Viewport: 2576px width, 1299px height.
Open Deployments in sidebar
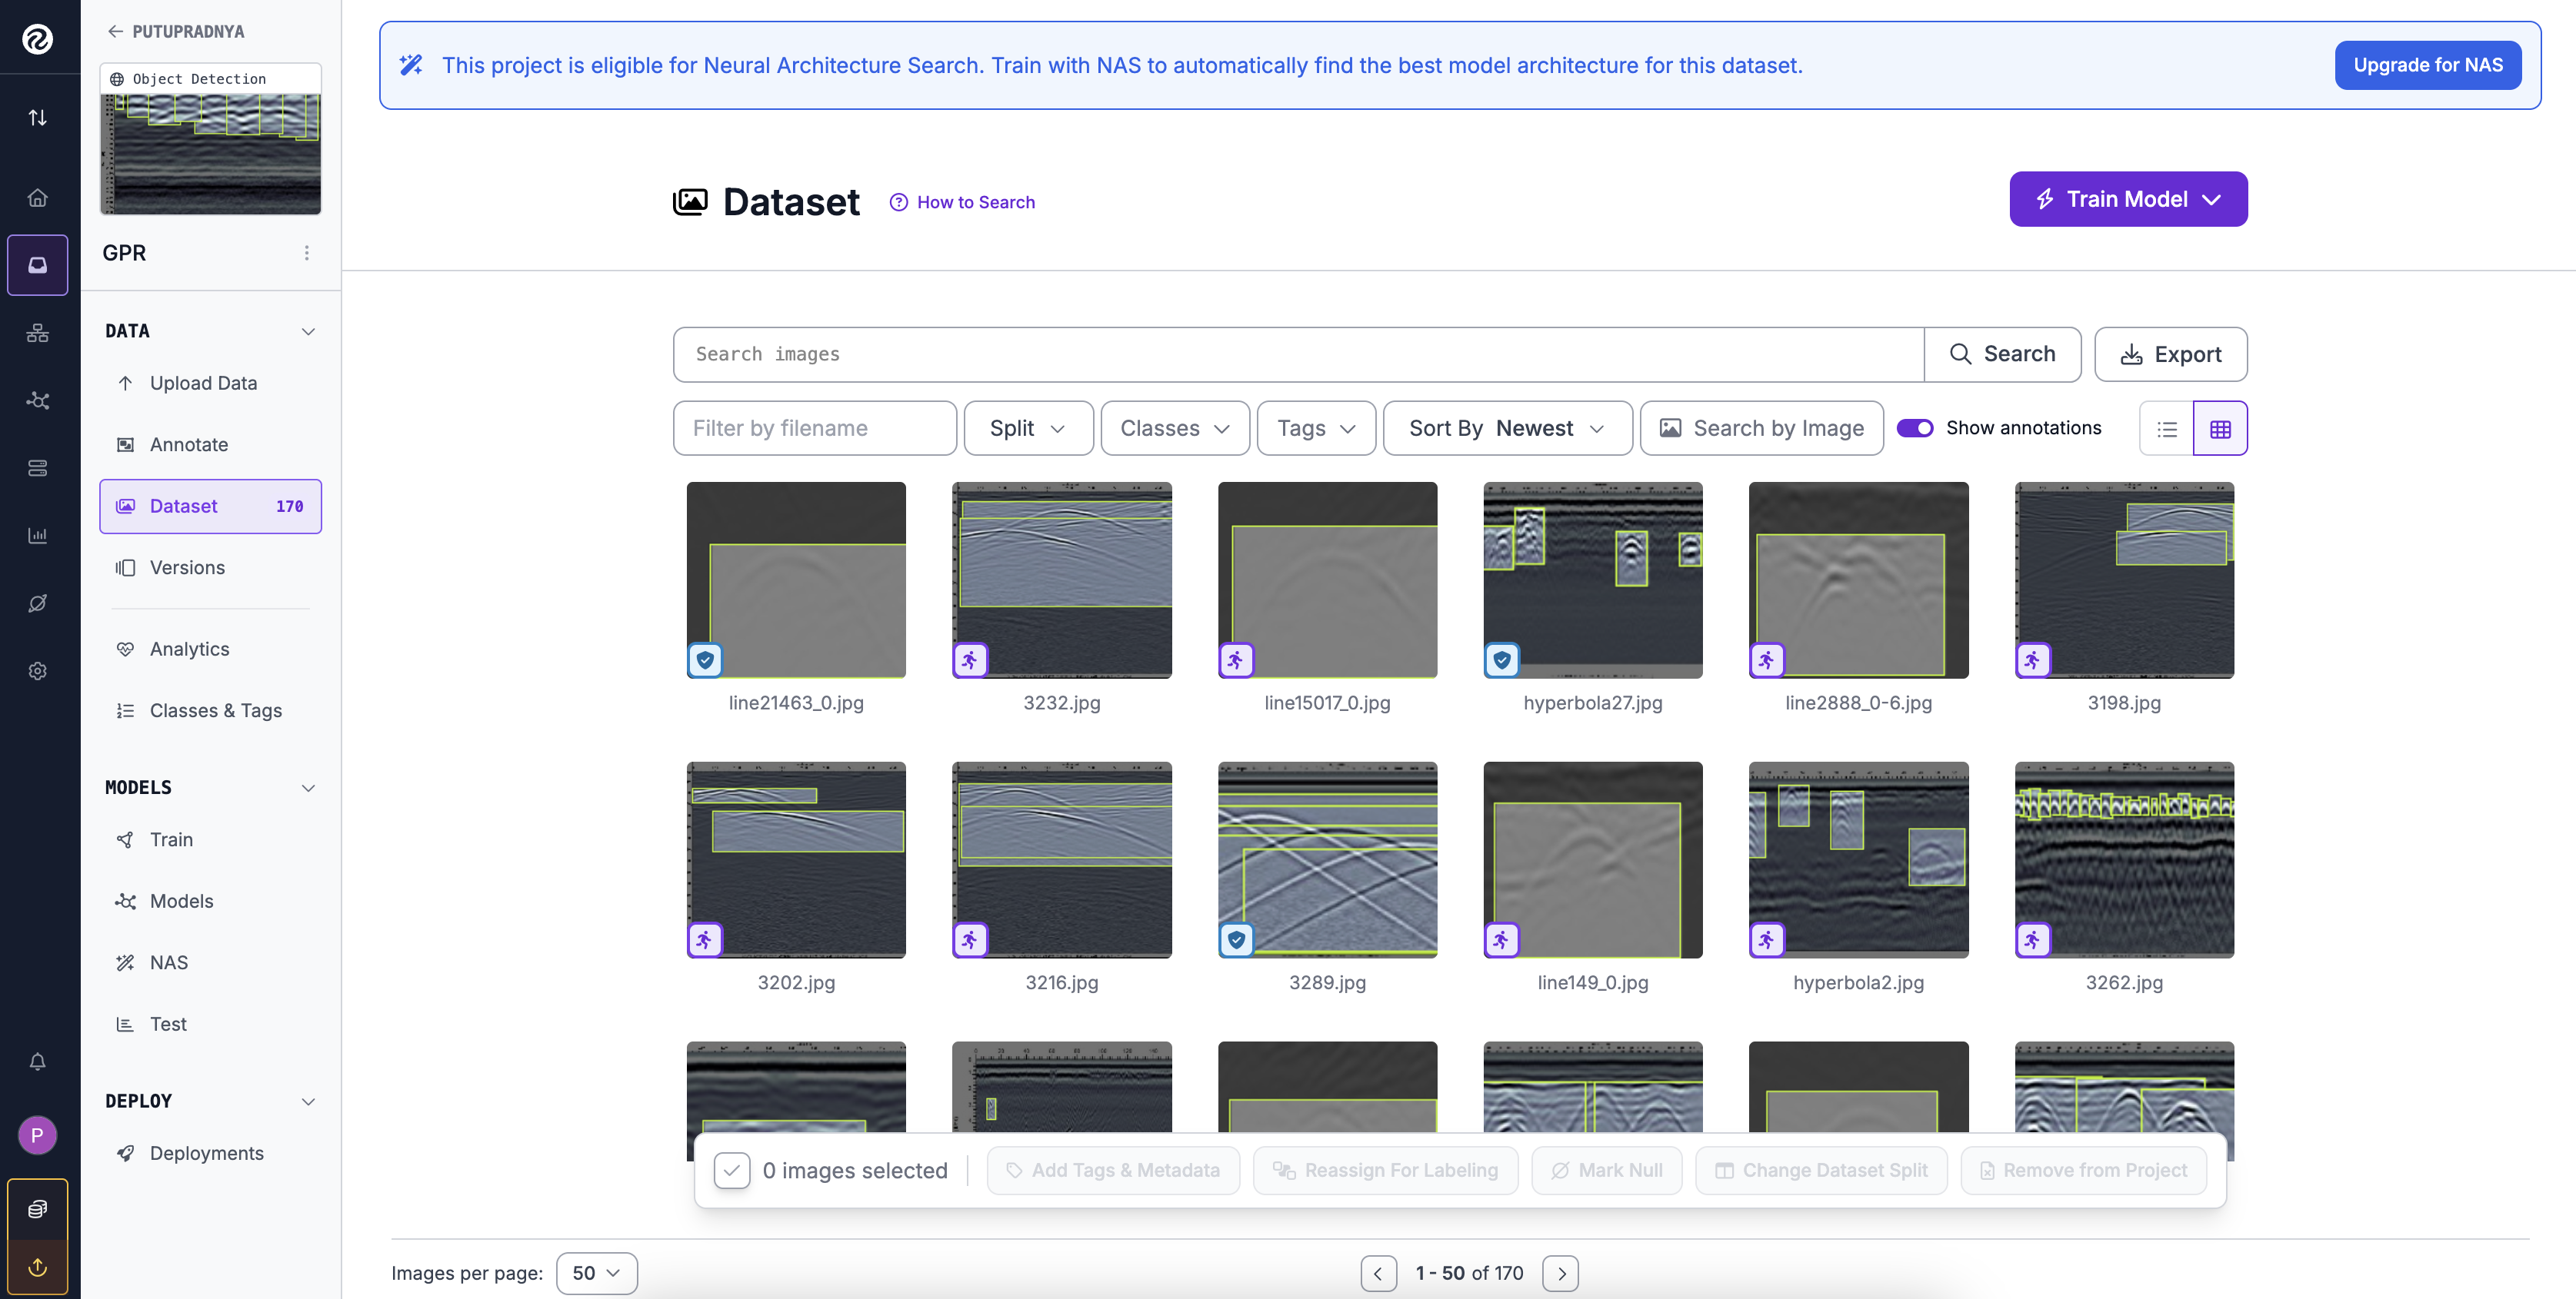click(211, 1153)
